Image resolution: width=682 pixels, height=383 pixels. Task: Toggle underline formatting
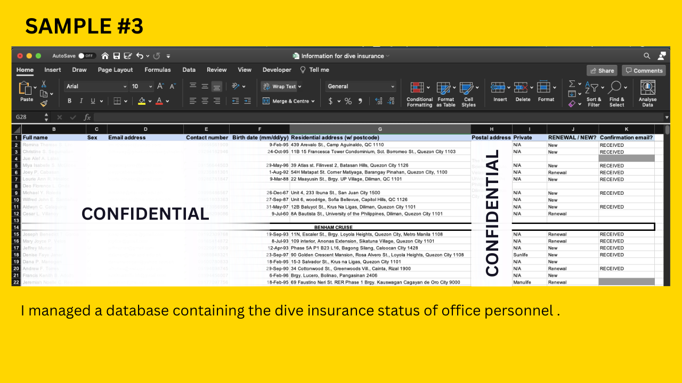(x=93, y=101)
